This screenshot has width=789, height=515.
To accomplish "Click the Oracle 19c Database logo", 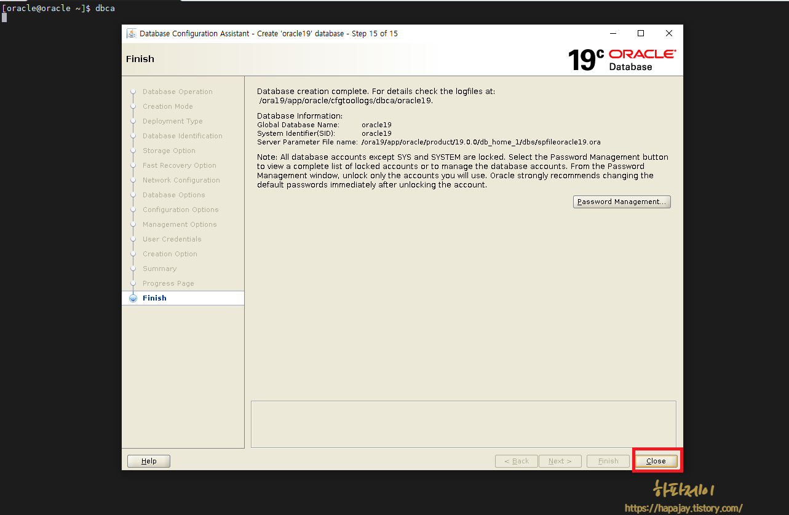I will tap(622, 60).
